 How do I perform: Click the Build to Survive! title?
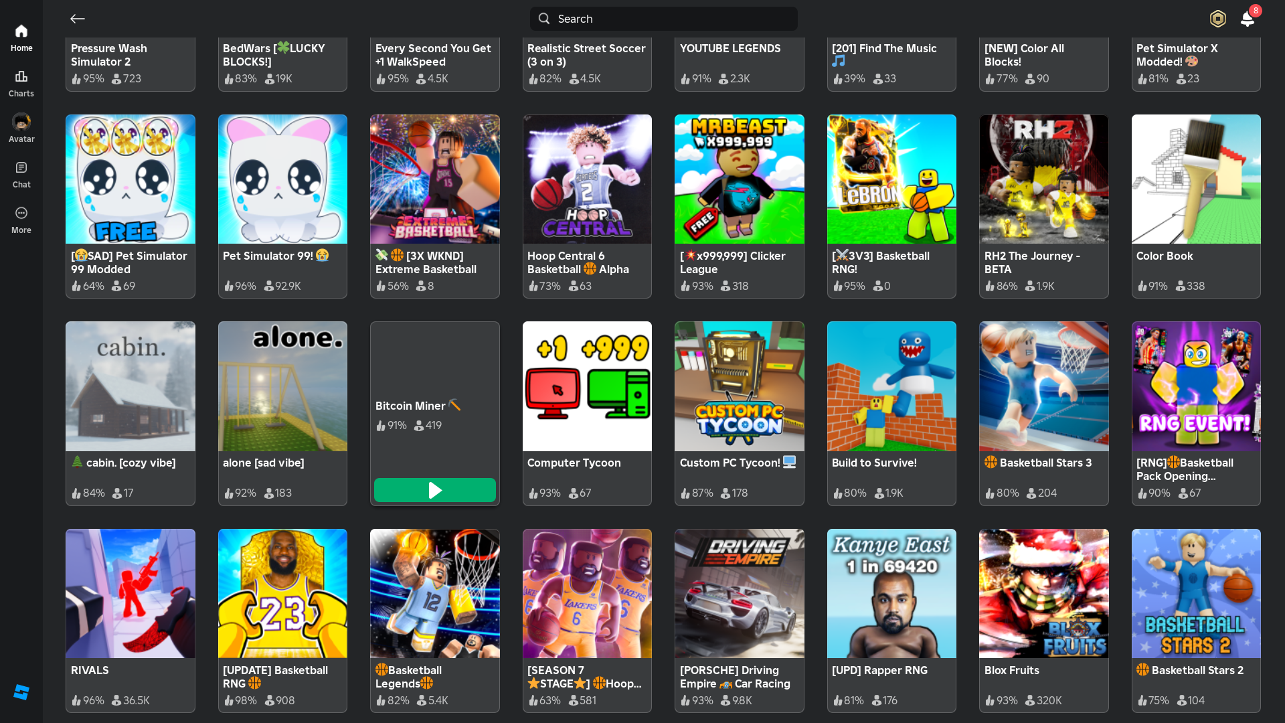[874, 463]
